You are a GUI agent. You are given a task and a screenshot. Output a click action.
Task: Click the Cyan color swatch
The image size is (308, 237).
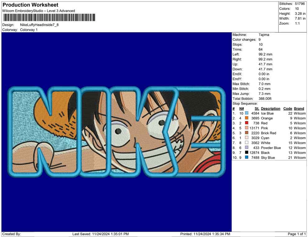click(x=246, y=138)
